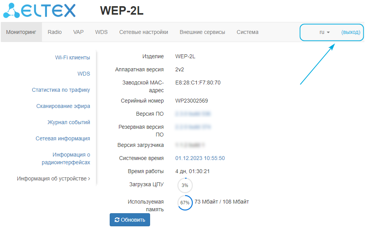Image resolution: width=366 pixels, height=229 pixels.
Task: Click the Серийный номер label
Action: [x=142, y=101]
